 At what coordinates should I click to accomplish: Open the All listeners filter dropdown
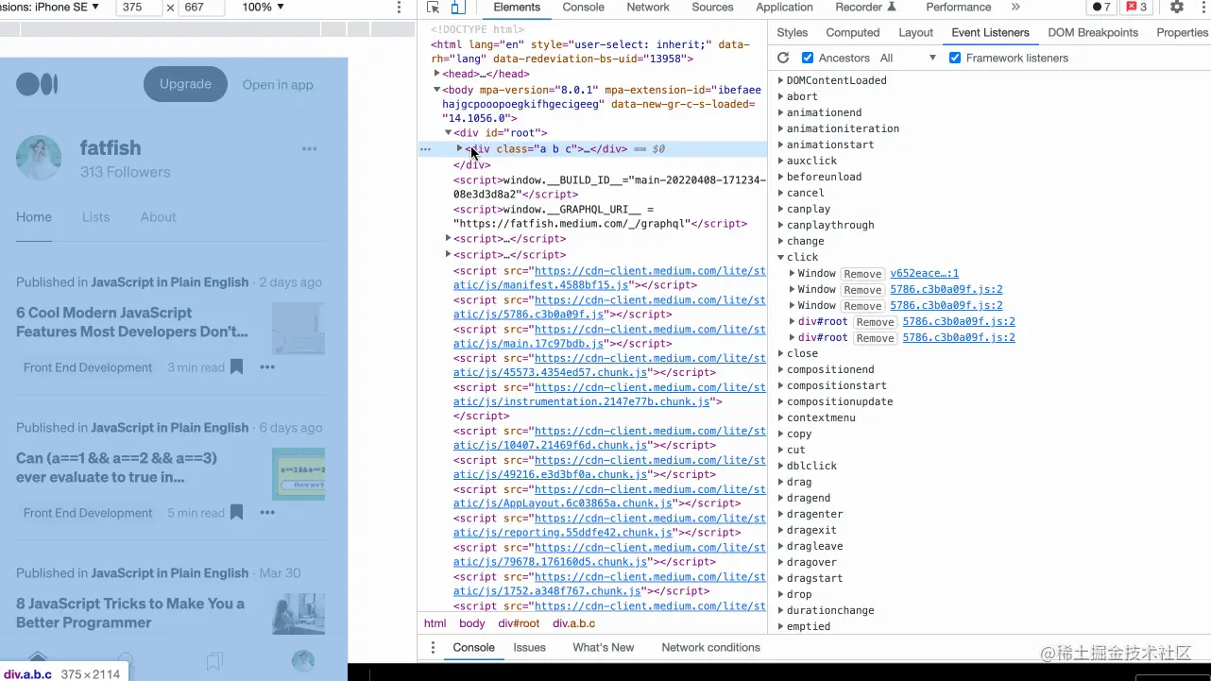coord(907,58)
